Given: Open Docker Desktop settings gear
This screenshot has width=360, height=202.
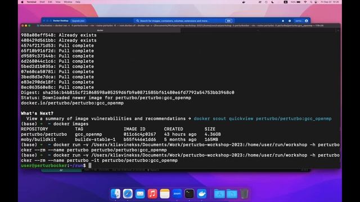Looking at the screenshot, I should [x=290, y=21].
